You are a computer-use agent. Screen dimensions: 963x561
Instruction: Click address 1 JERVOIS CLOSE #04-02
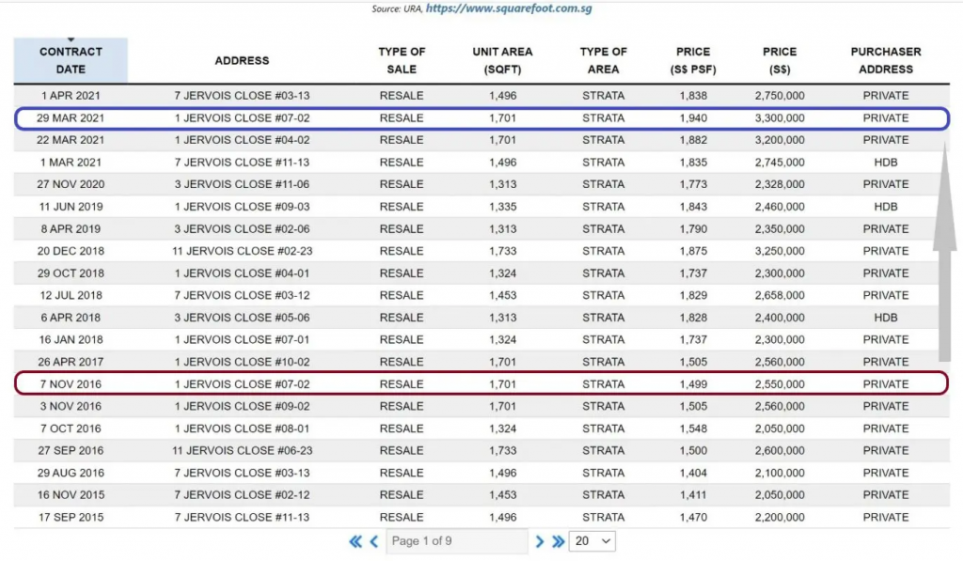[242, 140]
